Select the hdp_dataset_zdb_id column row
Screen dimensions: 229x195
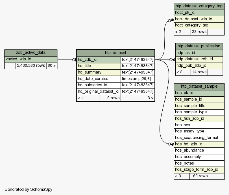[199, 59]
